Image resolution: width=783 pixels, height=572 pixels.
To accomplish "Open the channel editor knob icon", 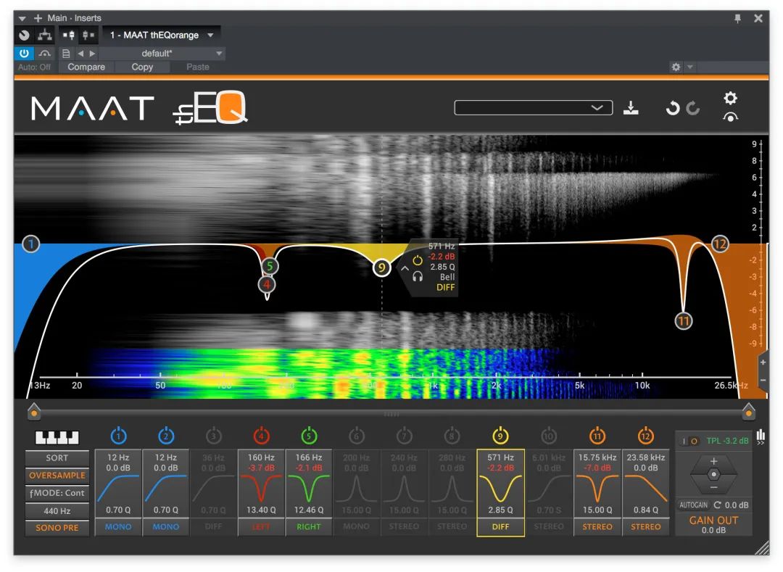I will click(x=24, y=35).
